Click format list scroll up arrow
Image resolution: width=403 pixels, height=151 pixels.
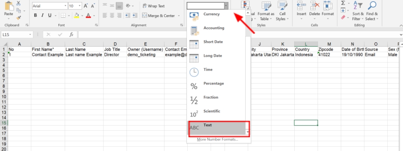point(248,12)
